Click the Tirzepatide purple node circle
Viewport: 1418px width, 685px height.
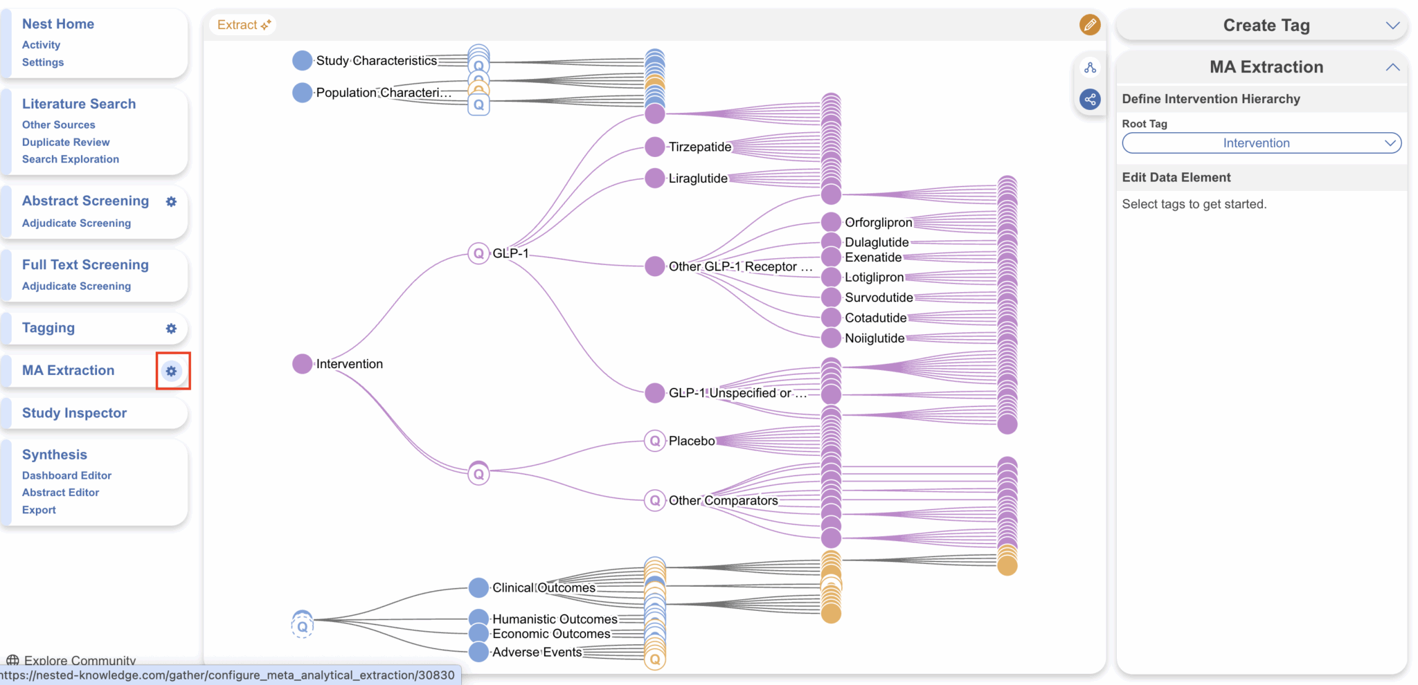[655, 147]
